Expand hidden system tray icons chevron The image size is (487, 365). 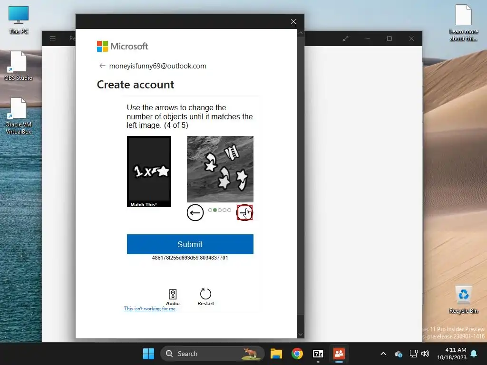(383, 354)
